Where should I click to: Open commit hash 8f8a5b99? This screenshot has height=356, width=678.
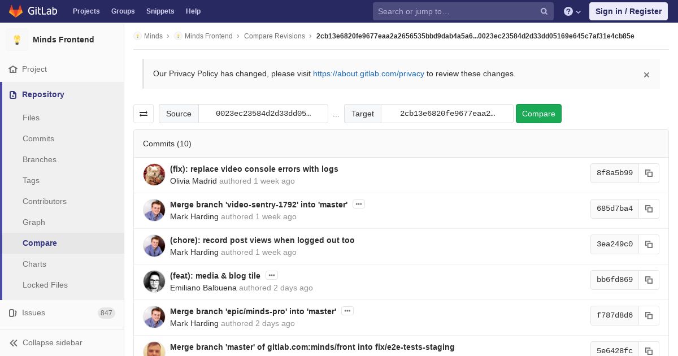click(615, 173)
